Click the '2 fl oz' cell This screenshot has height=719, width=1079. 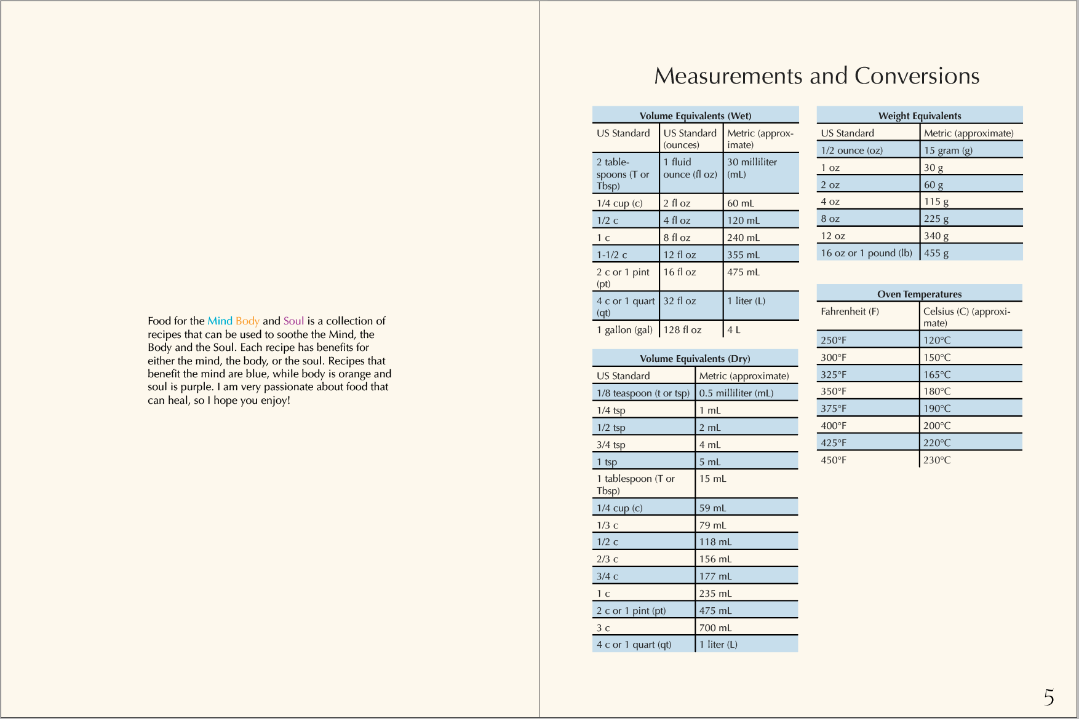(x=691, y=203)
